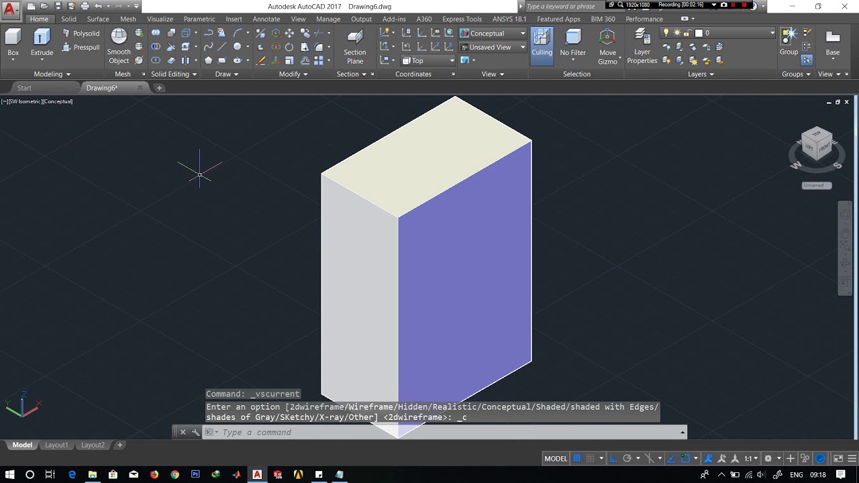Toggle ortho mode in status bar
The height and width of the screenshot is (483, 859).
(613, 458)
